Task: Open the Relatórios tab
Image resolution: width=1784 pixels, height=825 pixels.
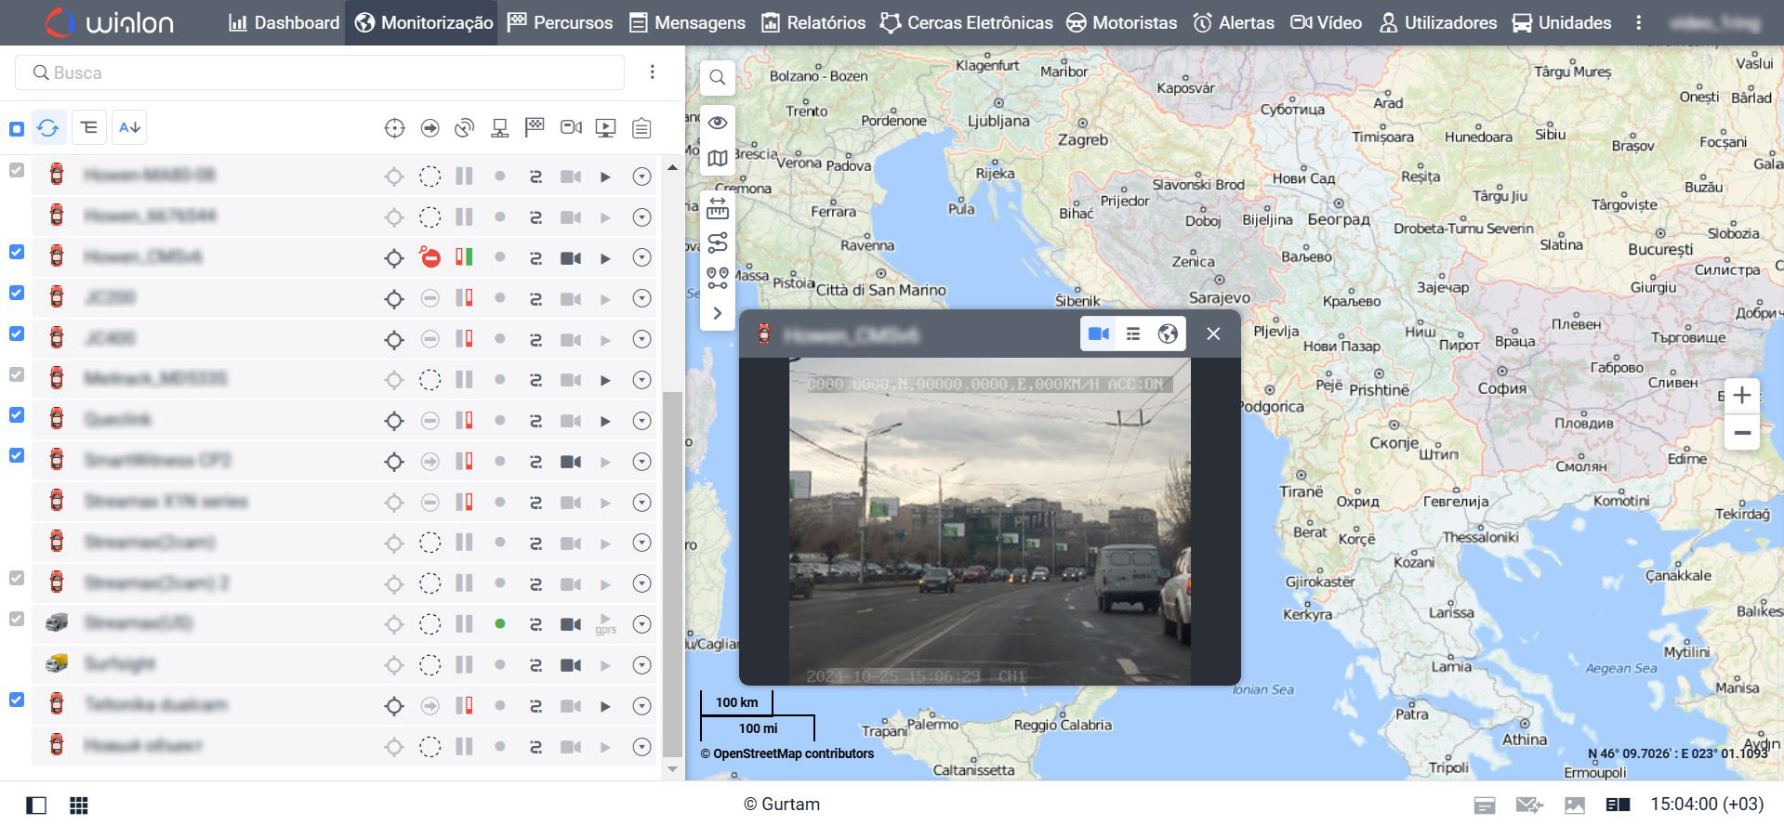Action: (813, 22)
